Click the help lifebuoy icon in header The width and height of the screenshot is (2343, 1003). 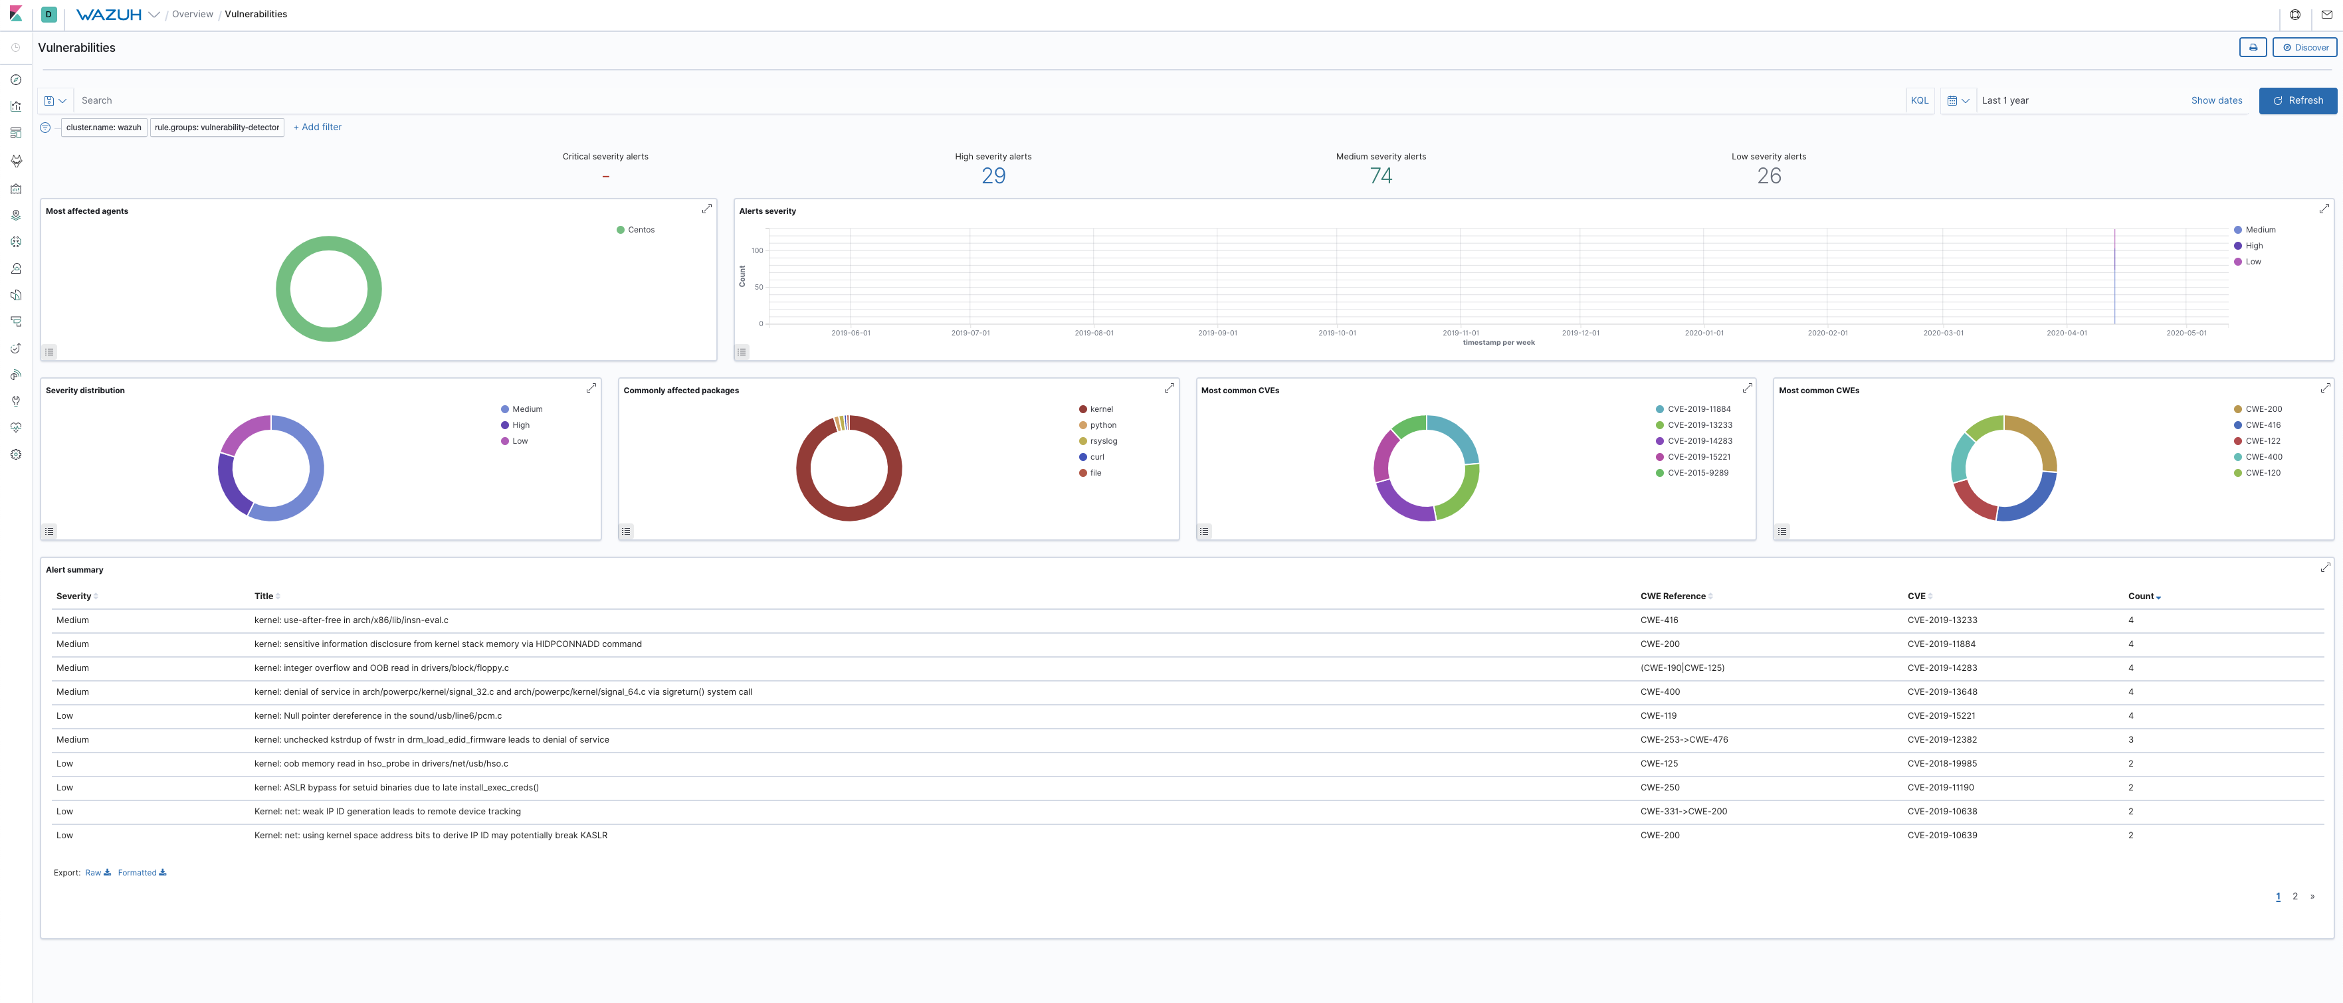point(2294,15)
